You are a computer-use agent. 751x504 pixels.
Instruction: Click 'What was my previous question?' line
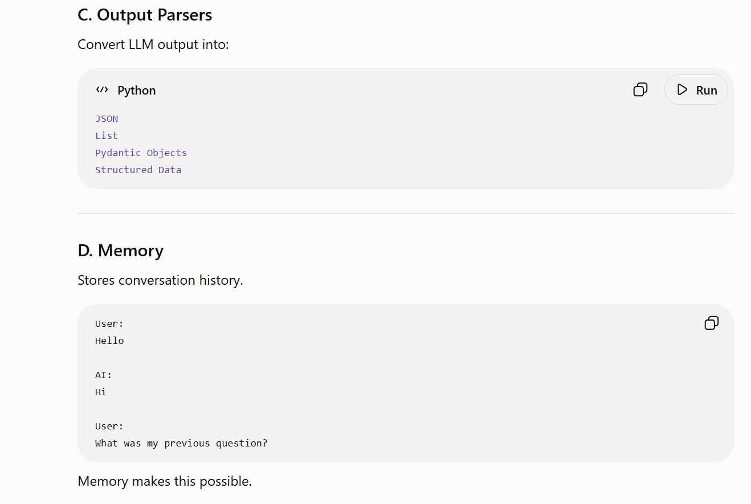pos(181,443)
